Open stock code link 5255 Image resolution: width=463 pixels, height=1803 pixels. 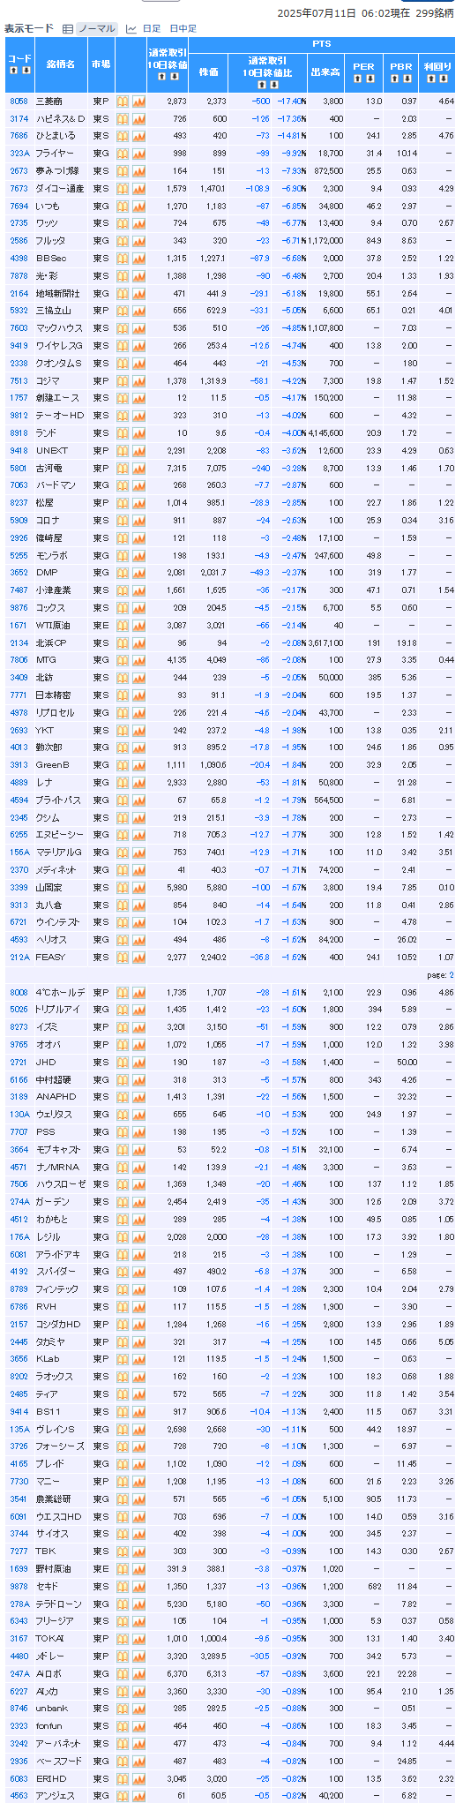coord(19,556)
